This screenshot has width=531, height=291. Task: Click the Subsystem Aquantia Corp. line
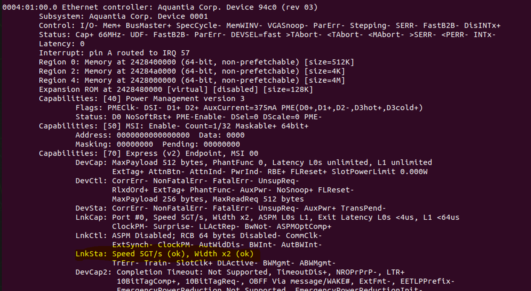point(123,16)
